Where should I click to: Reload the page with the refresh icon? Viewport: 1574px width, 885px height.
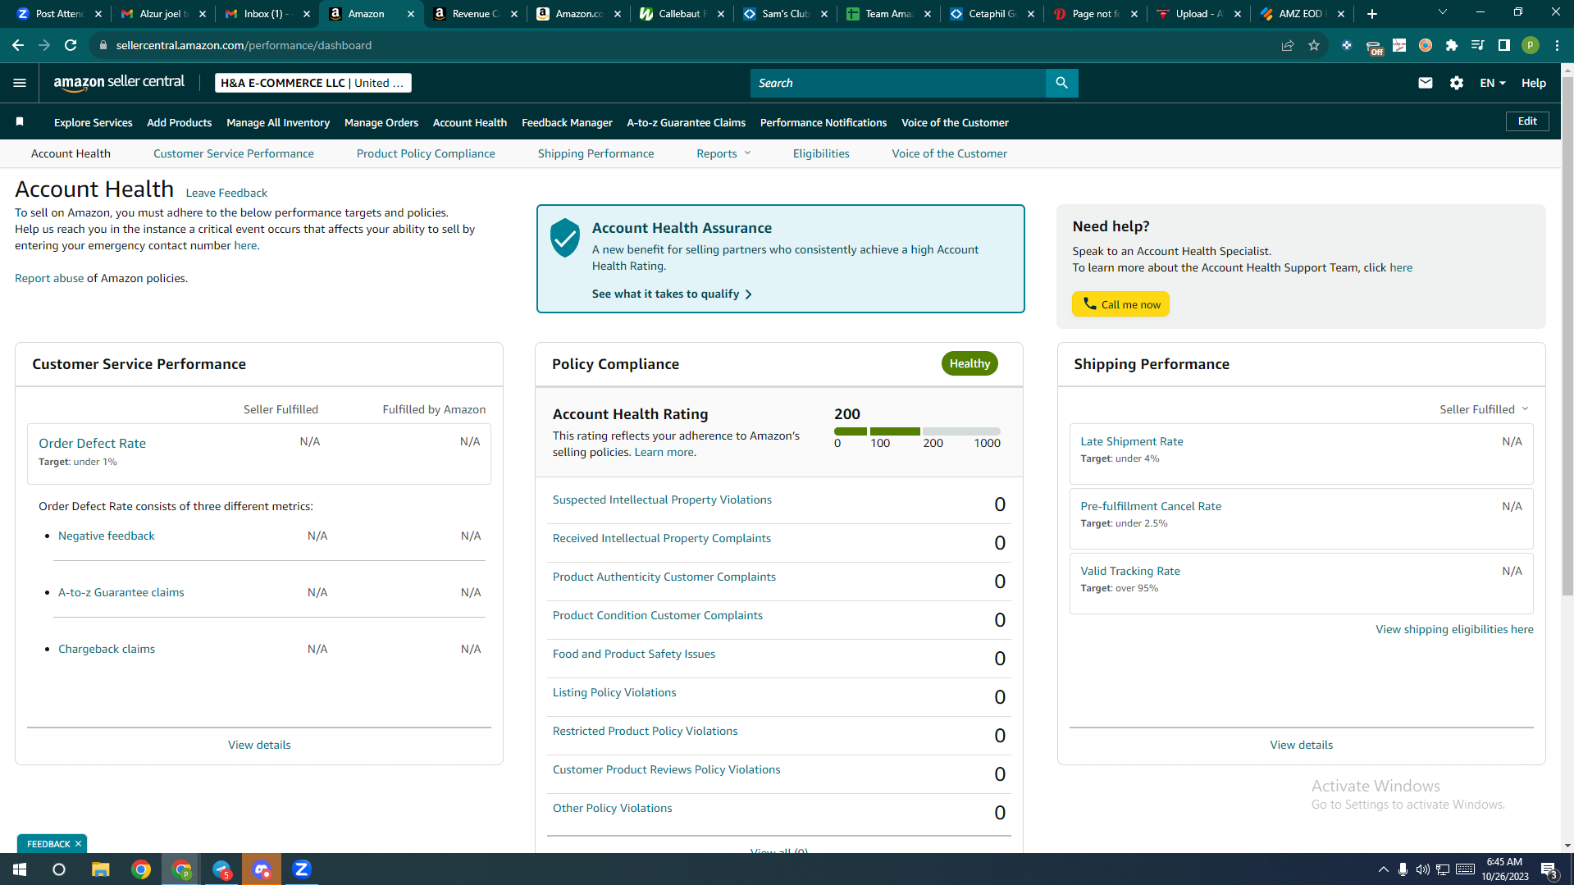click(71, 45)
